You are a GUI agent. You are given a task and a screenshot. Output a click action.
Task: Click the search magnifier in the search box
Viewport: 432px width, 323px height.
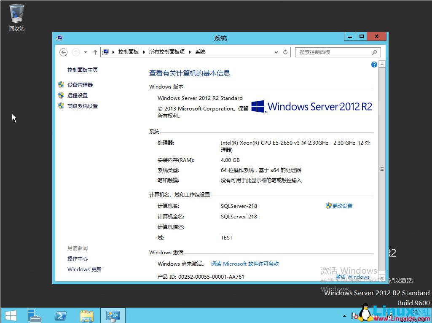pos(375,52)
